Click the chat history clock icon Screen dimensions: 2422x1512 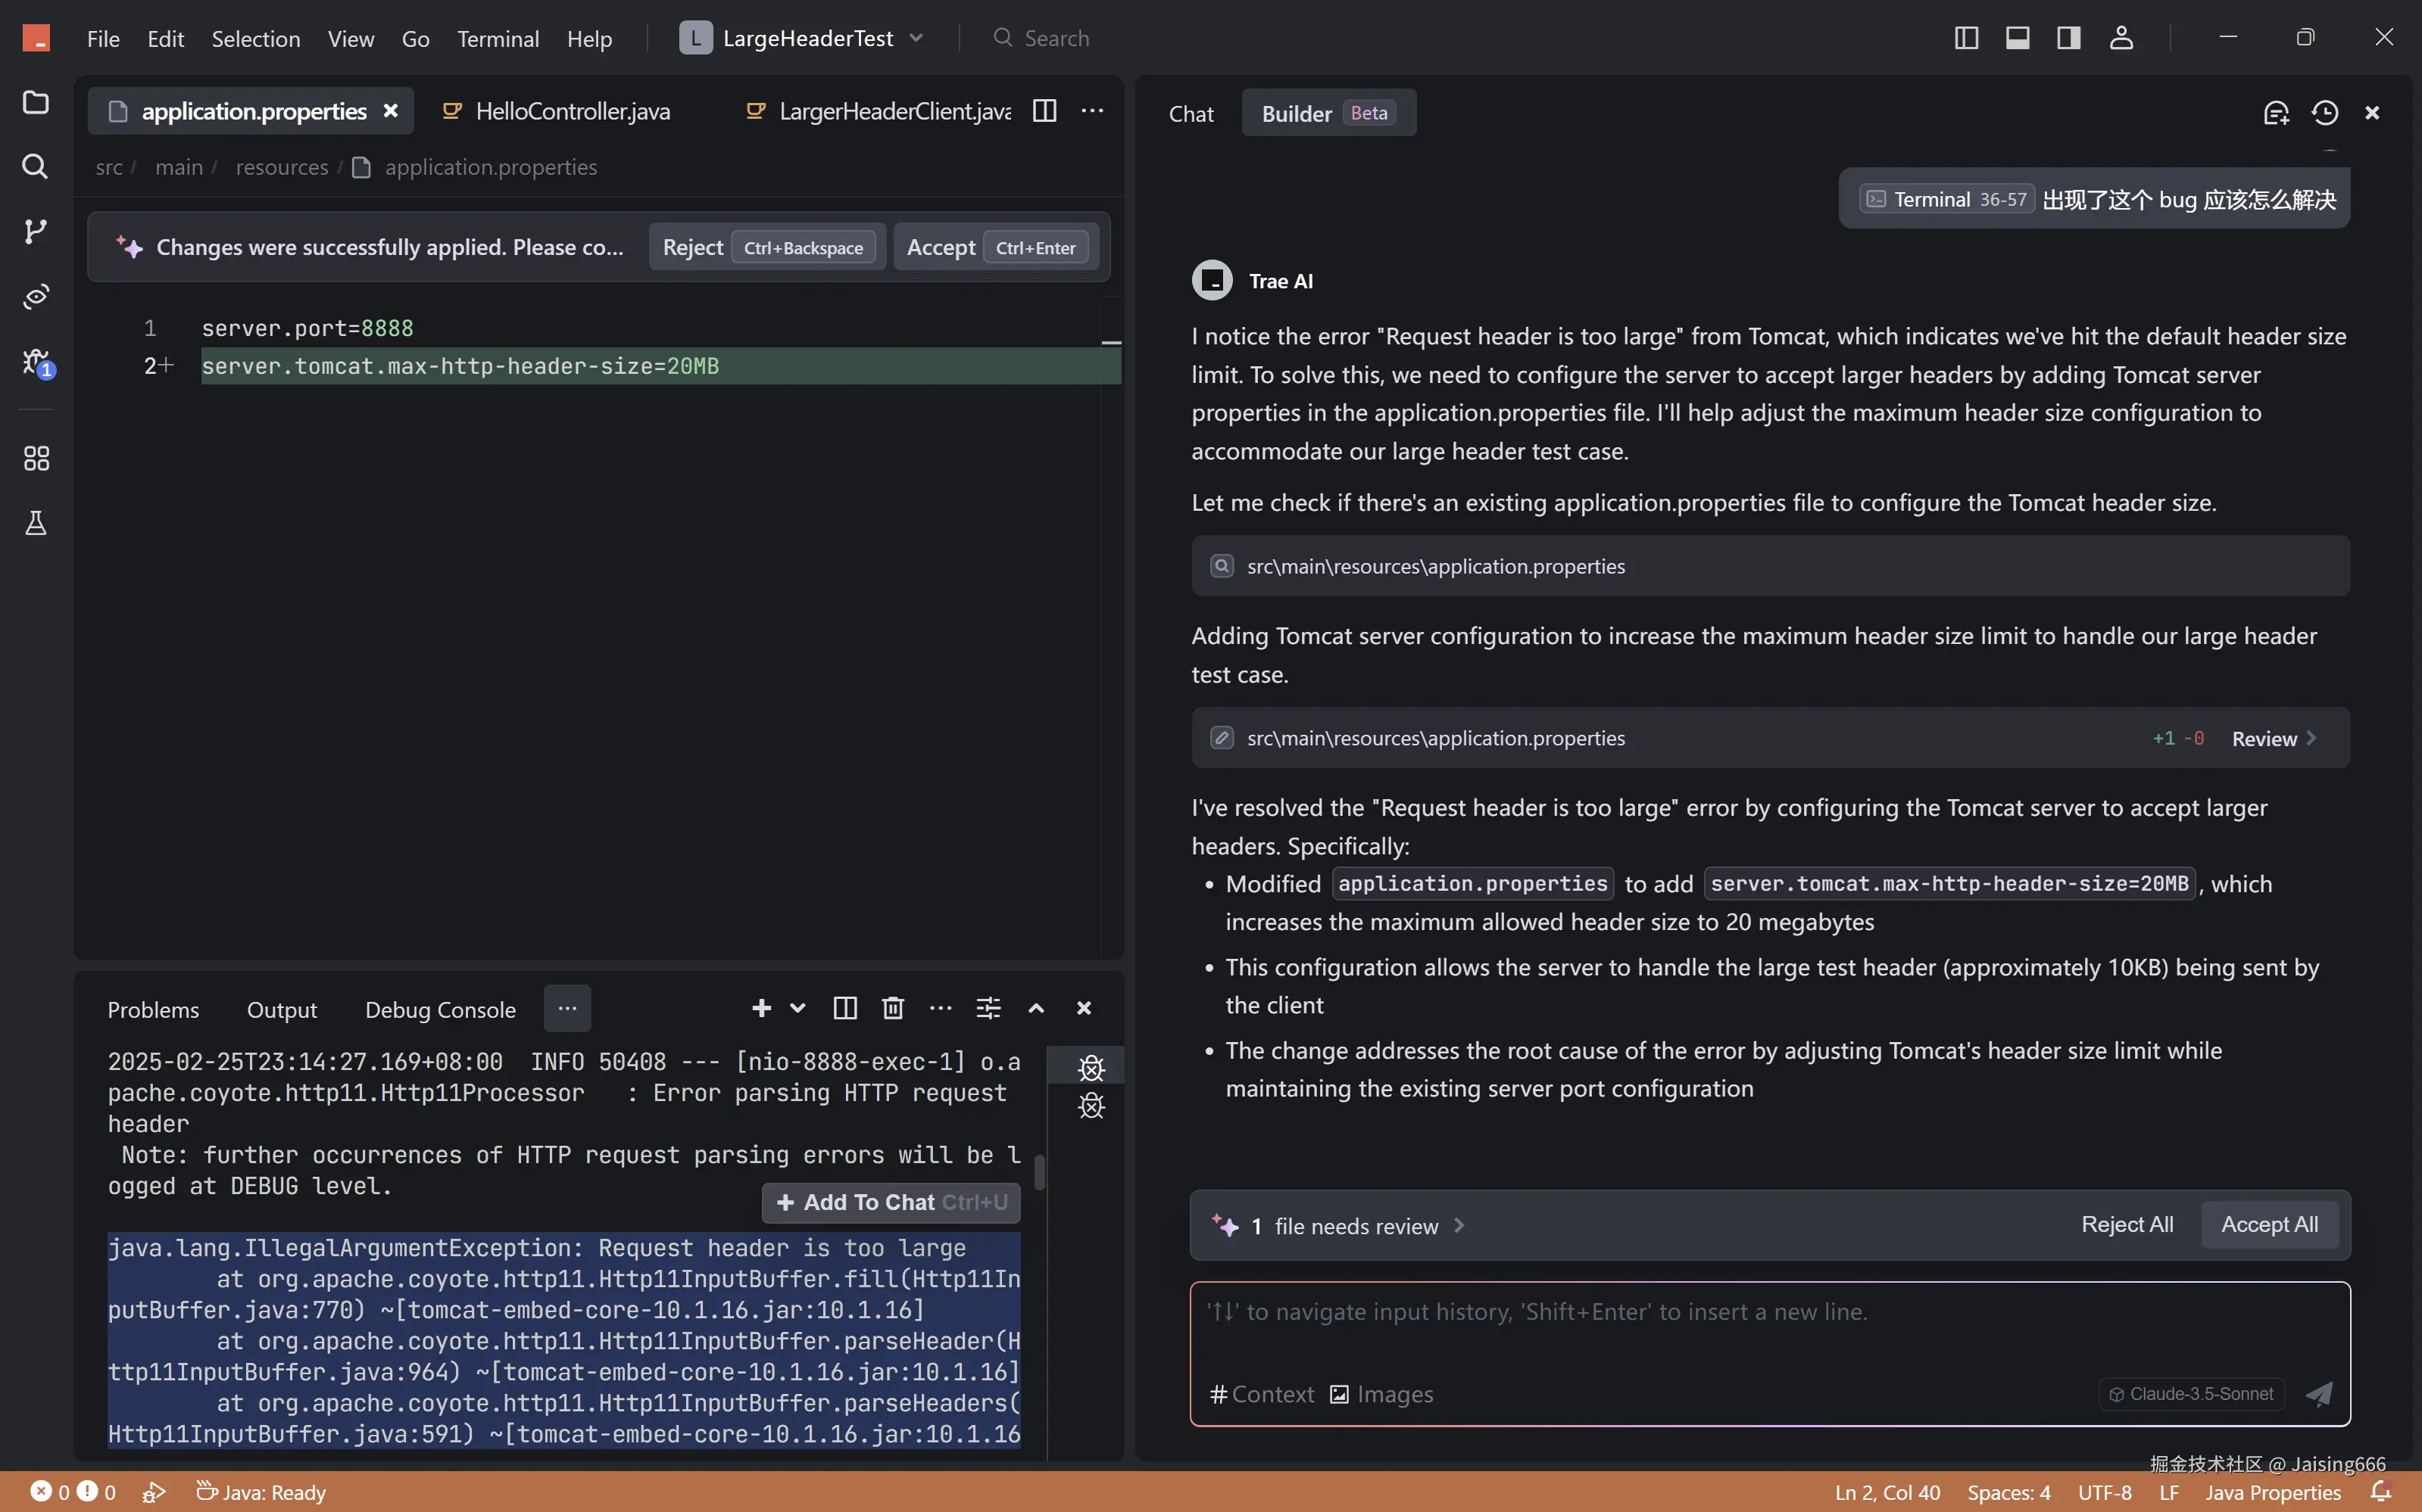click(2325, 113)
